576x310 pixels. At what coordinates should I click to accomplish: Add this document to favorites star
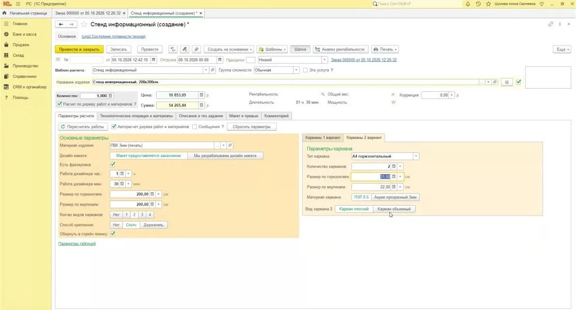84,24
